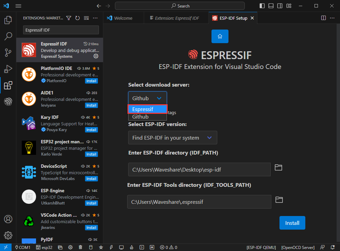Click the monitor device icon in status bar
This screenshot has width=340, height=251.
[121, 247]
